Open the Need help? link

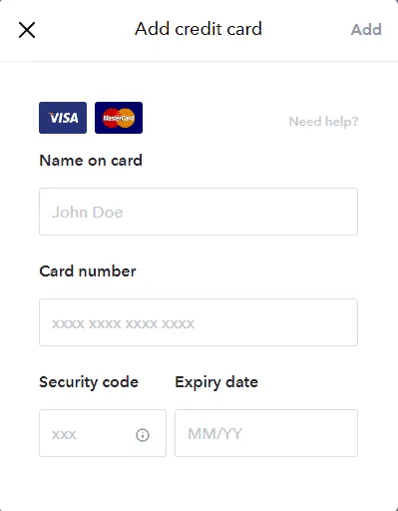coord(323,122)
